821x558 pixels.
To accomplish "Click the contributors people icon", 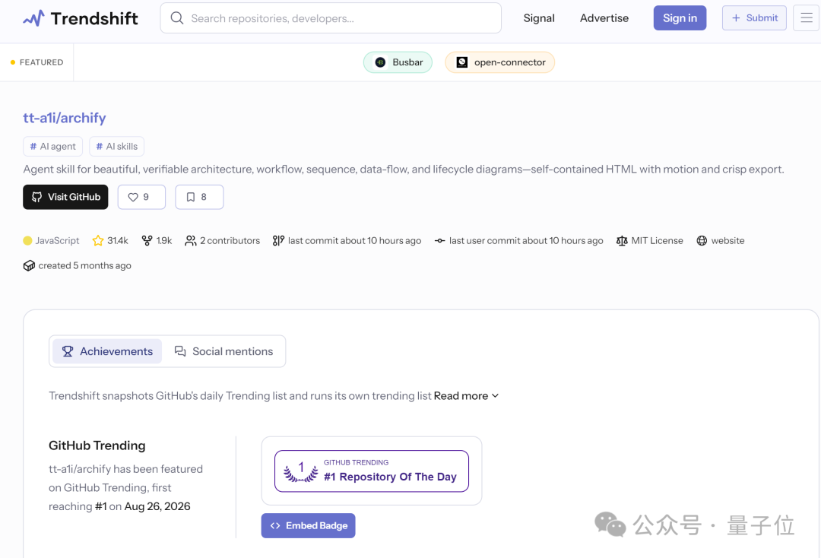I will (x=191, y=241).
